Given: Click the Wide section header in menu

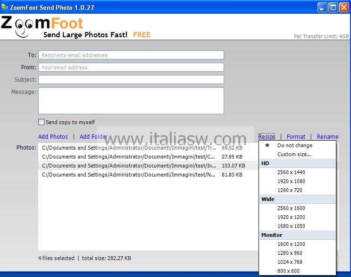Looking at the screenshot, I should tap(298, 199).
